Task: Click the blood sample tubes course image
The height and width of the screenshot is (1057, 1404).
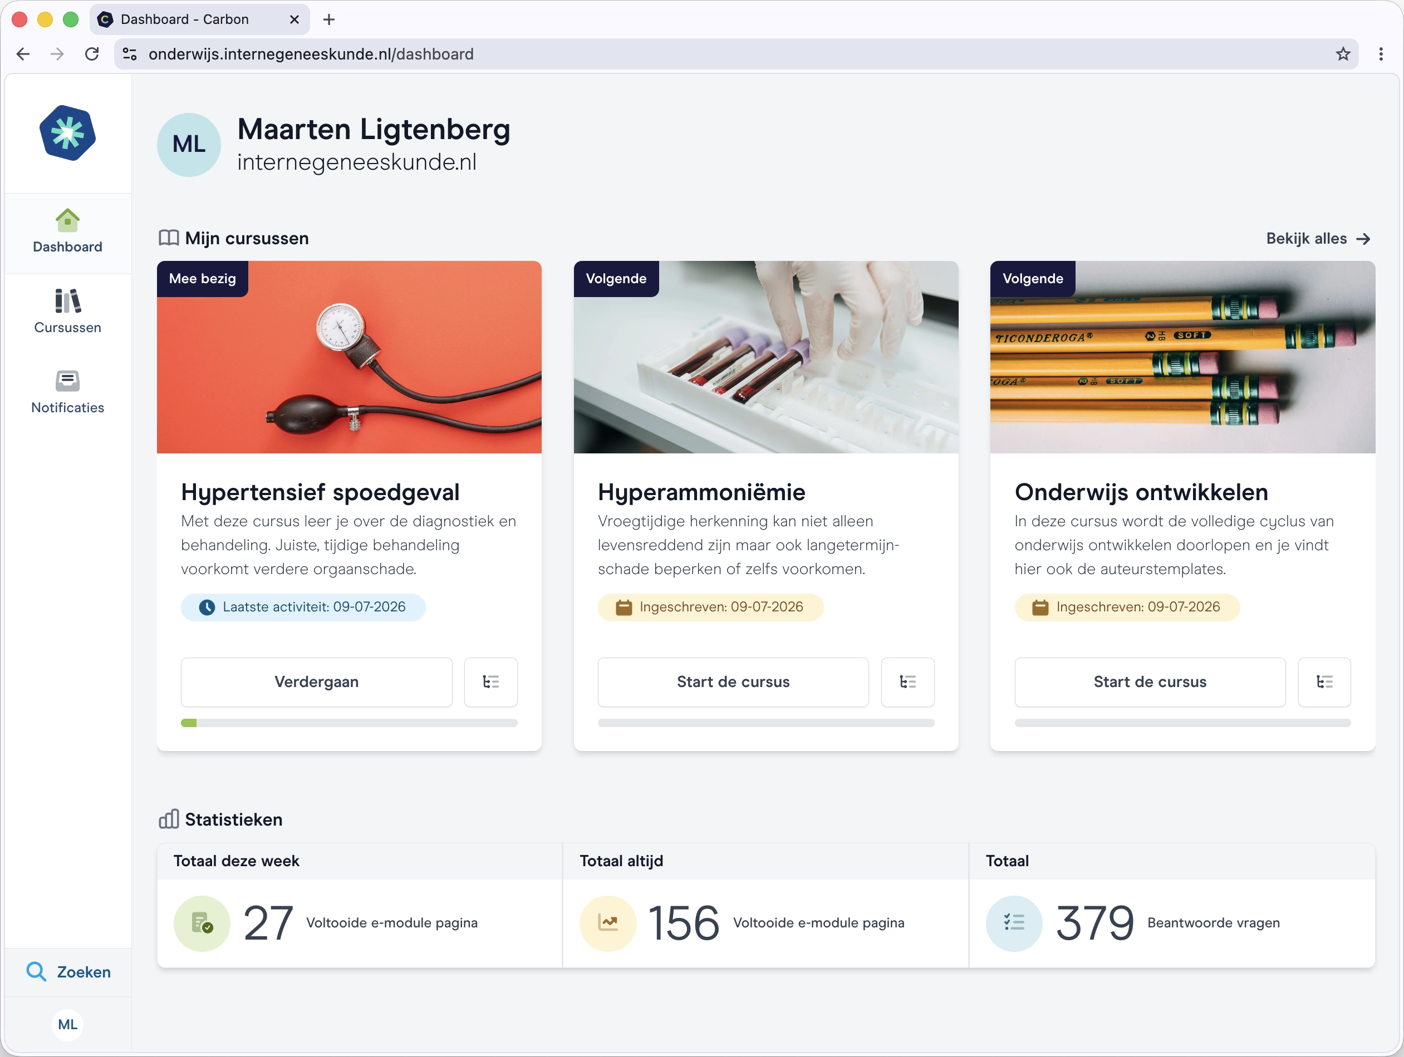Action: click(x=765, y=357)
